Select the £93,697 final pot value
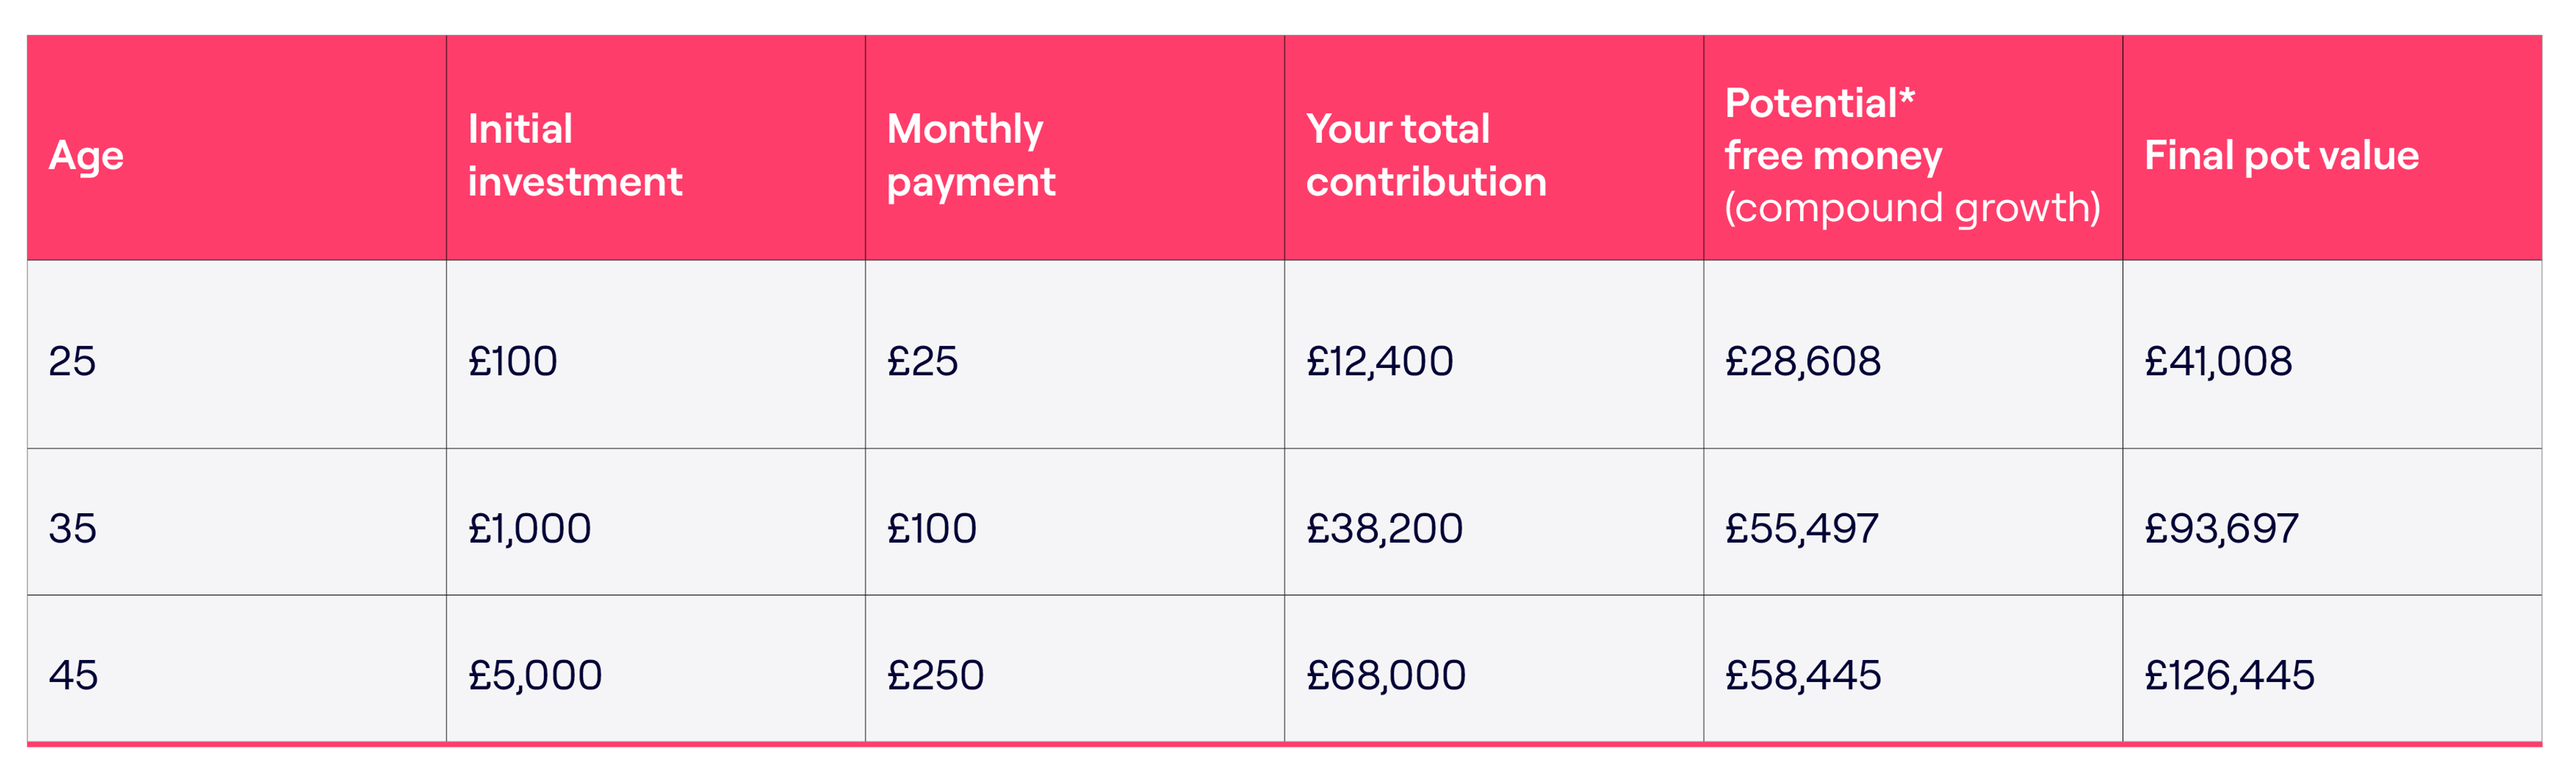 [x=2221, y=528]
